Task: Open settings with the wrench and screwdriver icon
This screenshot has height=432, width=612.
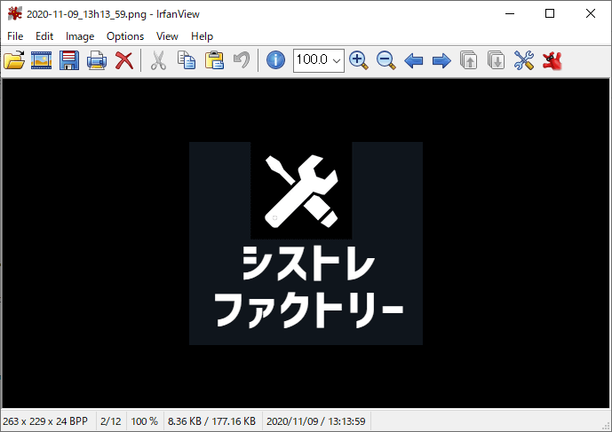Action: point(524,60)
